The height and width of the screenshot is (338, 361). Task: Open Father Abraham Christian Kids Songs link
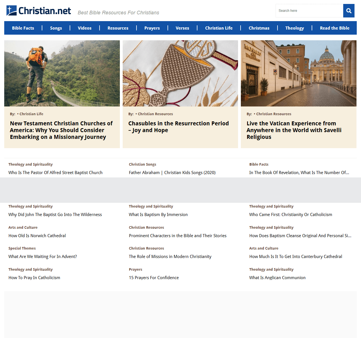click(x=172, y=173)
